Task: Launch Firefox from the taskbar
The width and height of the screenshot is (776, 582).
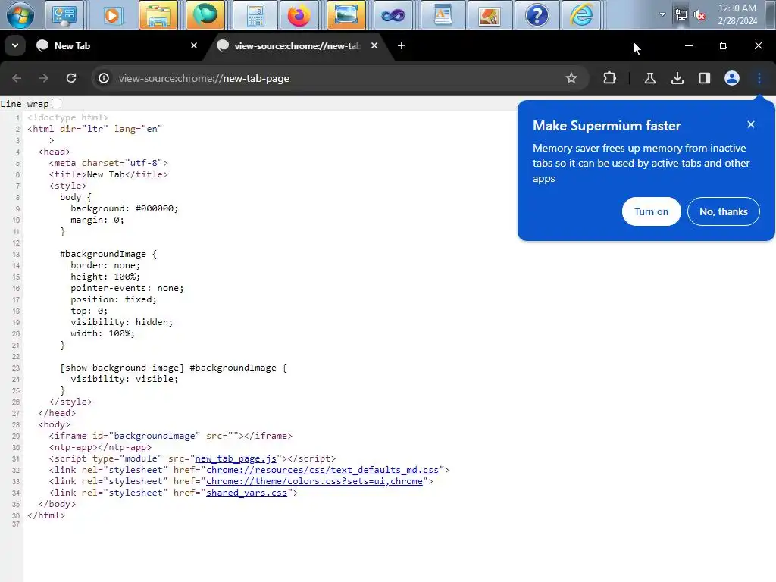Action: 299,15
